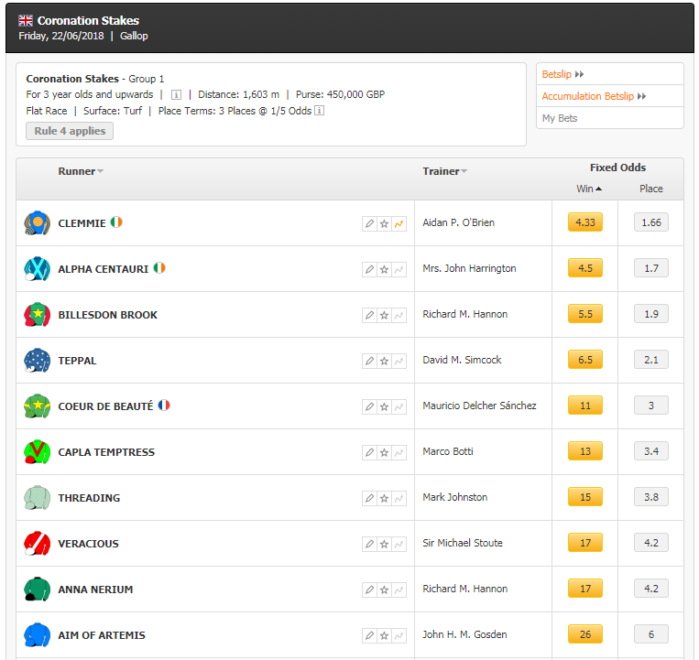Toggle favourite star for AIM OF ARTEMIS
The height and width of the screenshot is (660, 699).
384,635
